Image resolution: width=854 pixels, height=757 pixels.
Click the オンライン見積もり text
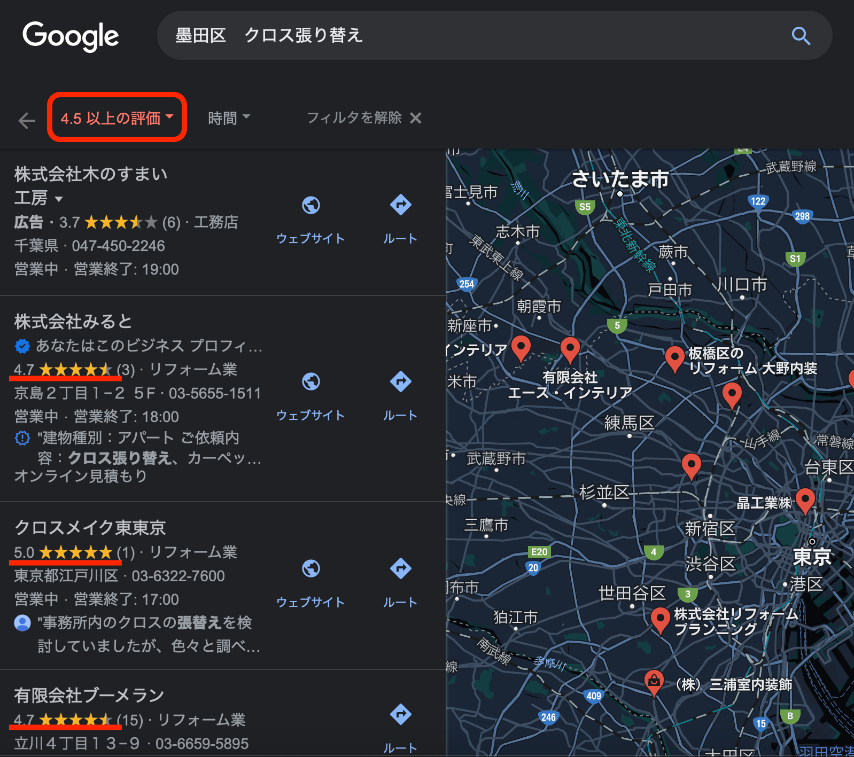80,476
